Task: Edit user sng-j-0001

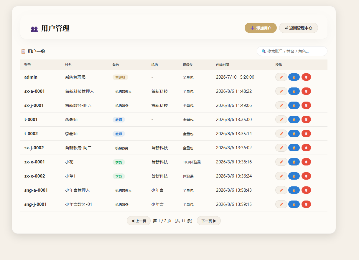Action: pos(281,204)
